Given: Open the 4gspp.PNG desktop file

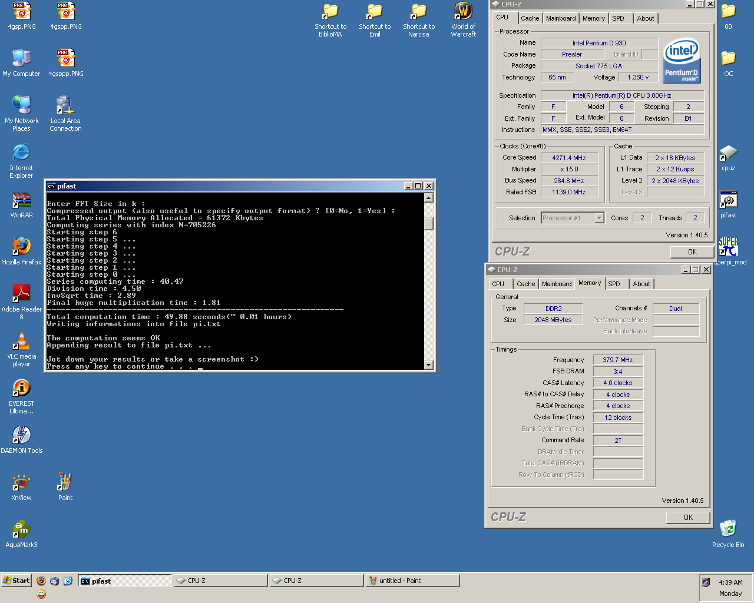Looking at the screenshot, I should tap(66, 16).
